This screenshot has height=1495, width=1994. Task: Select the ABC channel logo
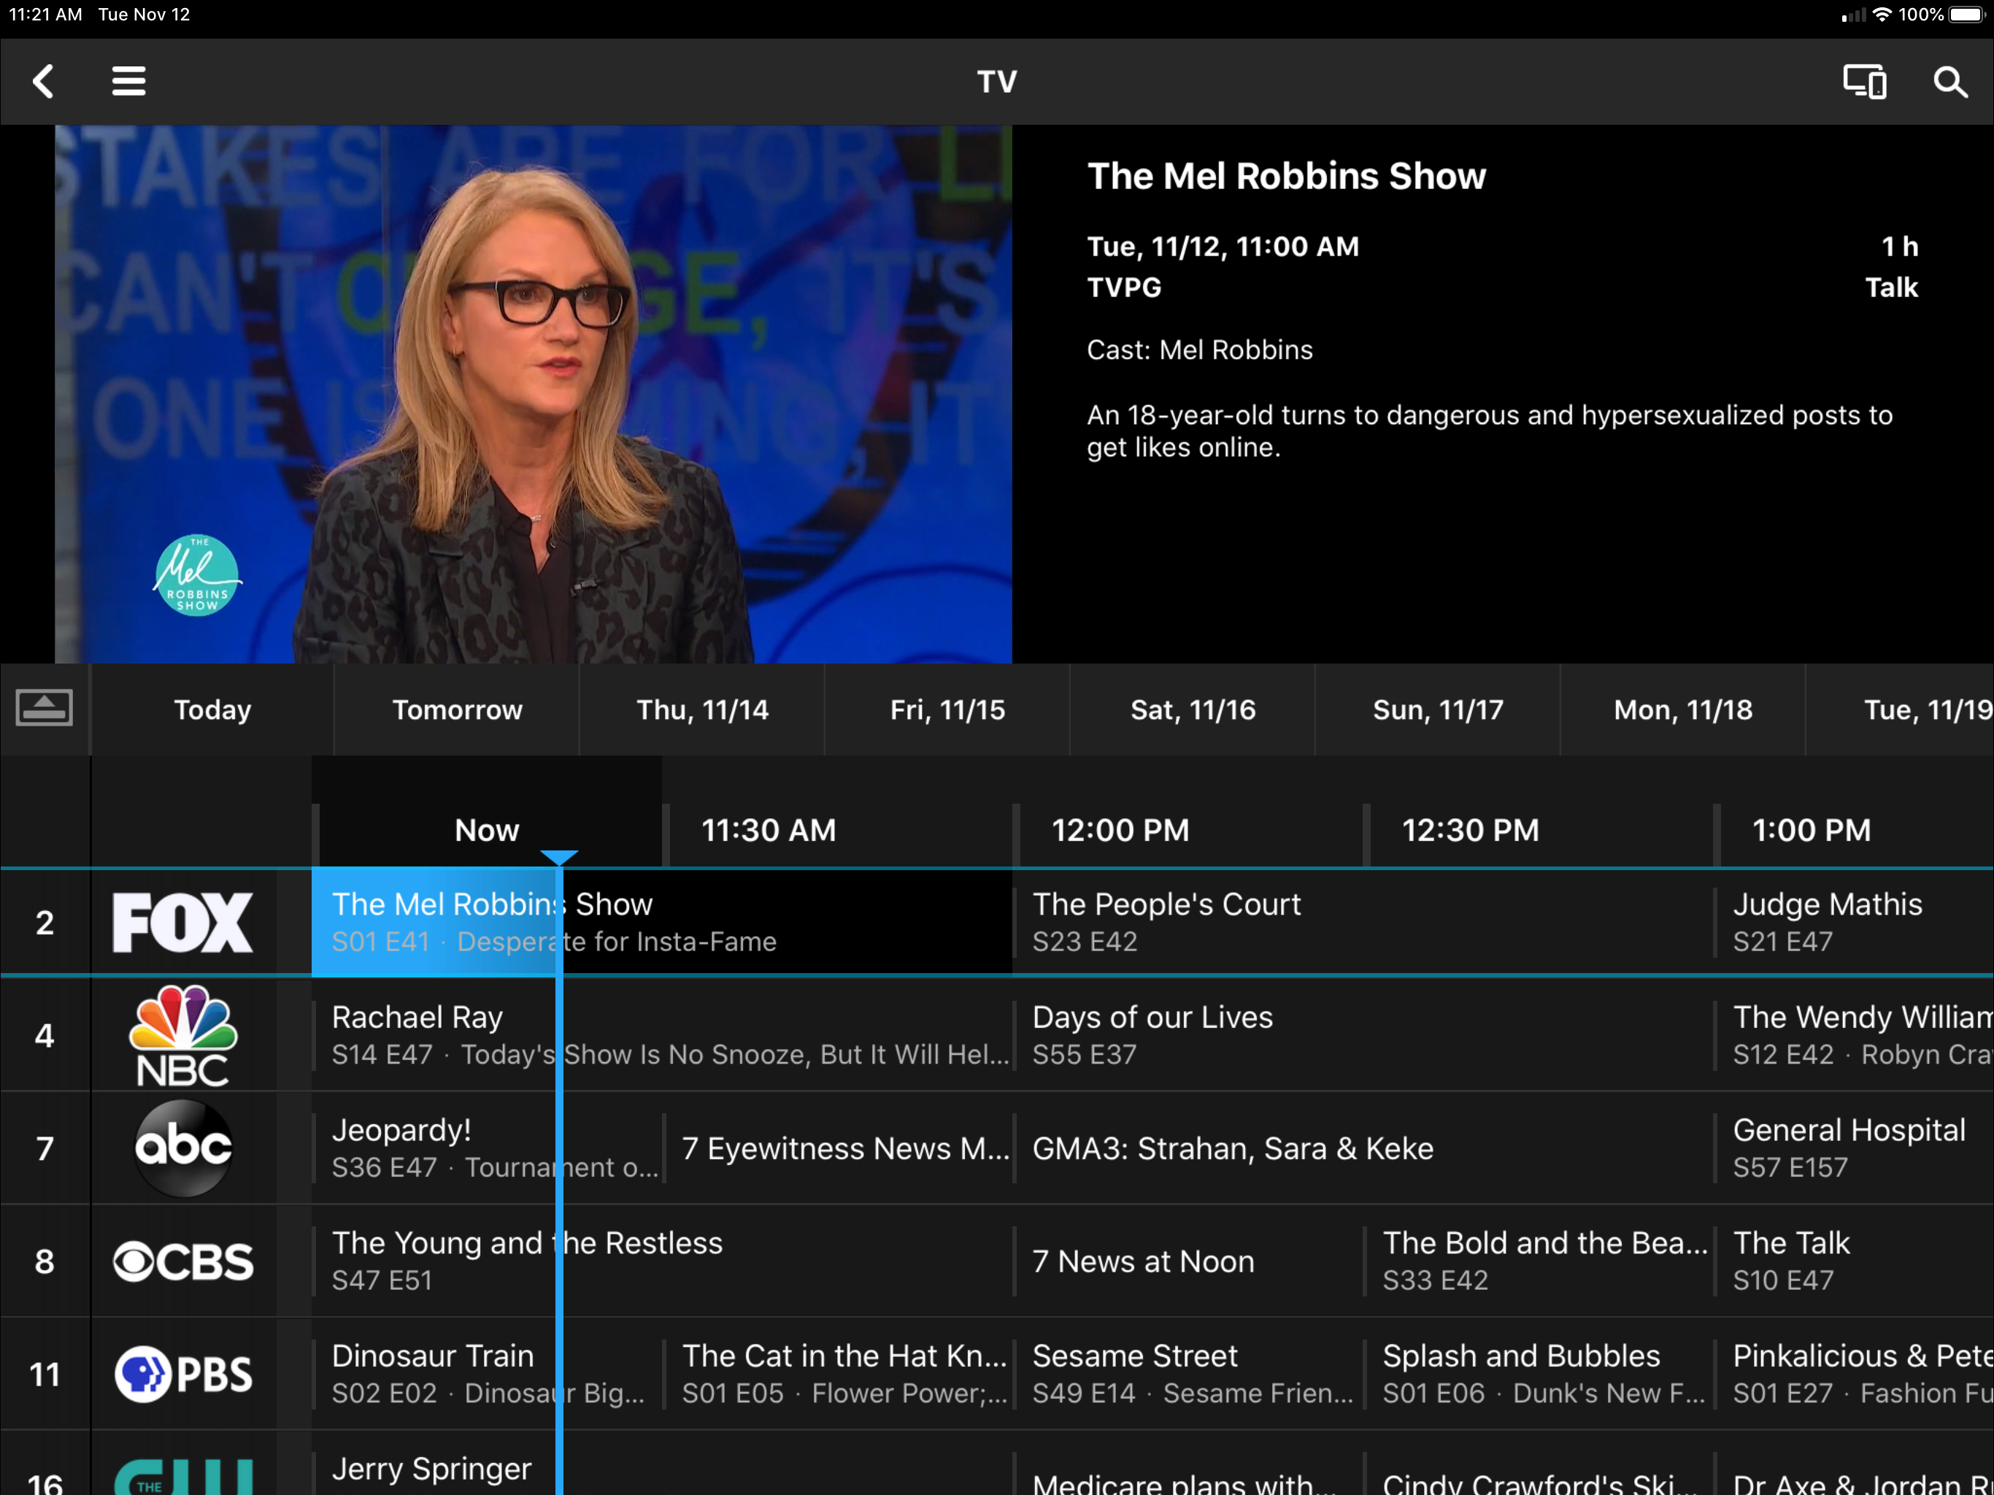(183, 1148)
